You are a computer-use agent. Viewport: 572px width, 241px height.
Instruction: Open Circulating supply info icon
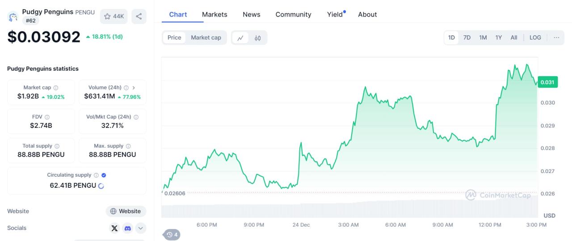pyautogui.click(x=96, y=175)
